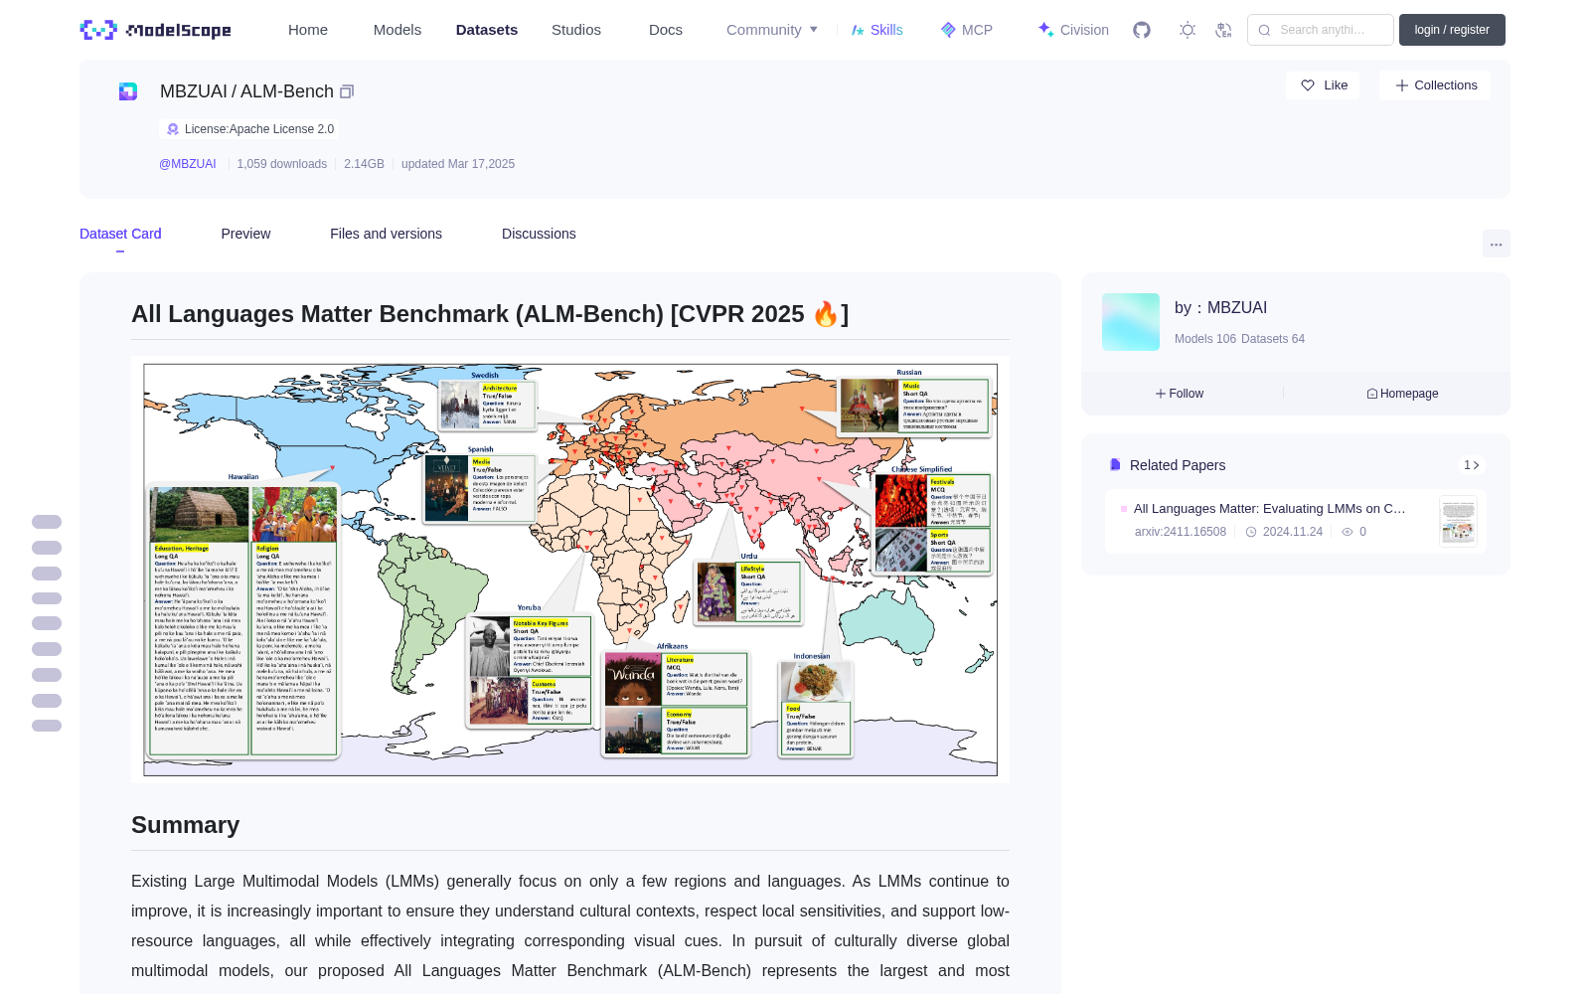Click the Apache License 2.0 tag
Viewport: 1590px width, 994px height.
249,129
